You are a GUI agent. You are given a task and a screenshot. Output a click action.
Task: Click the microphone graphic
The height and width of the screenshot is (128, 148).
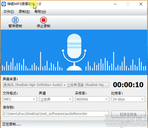coord(74,52)
